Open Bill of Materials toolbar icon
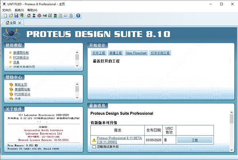 (x=60, y=15)
